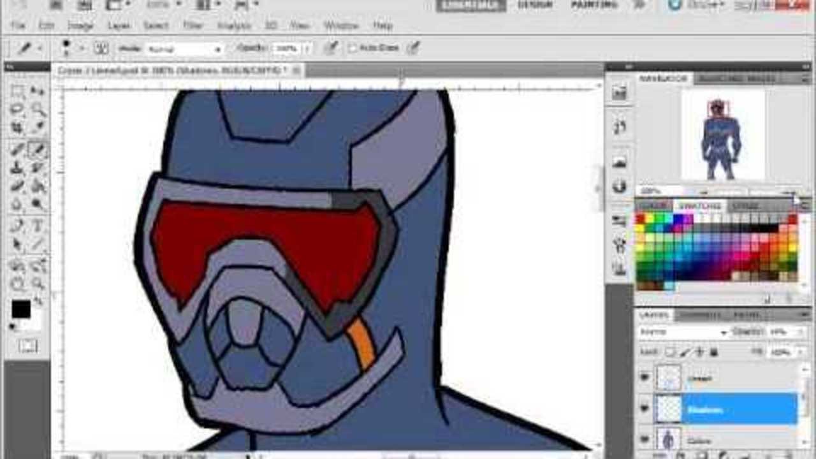The width and height of the screenshot is (816, 459).
Task: Show more workspaces chevron
Action: [641, 5]
